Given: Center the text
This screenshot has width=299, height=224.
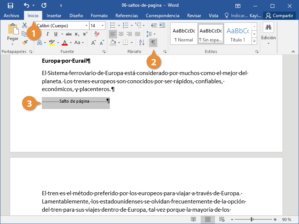Looking at the screenshot, I should pyautogui.click(x=121, y=34).
